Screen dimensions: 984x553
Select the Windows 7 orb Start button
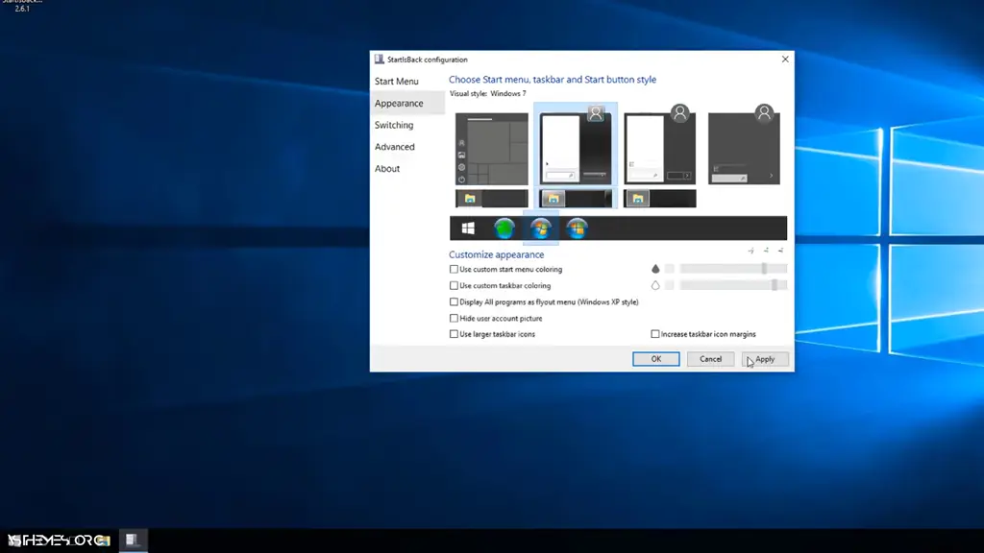coord(540,228)
